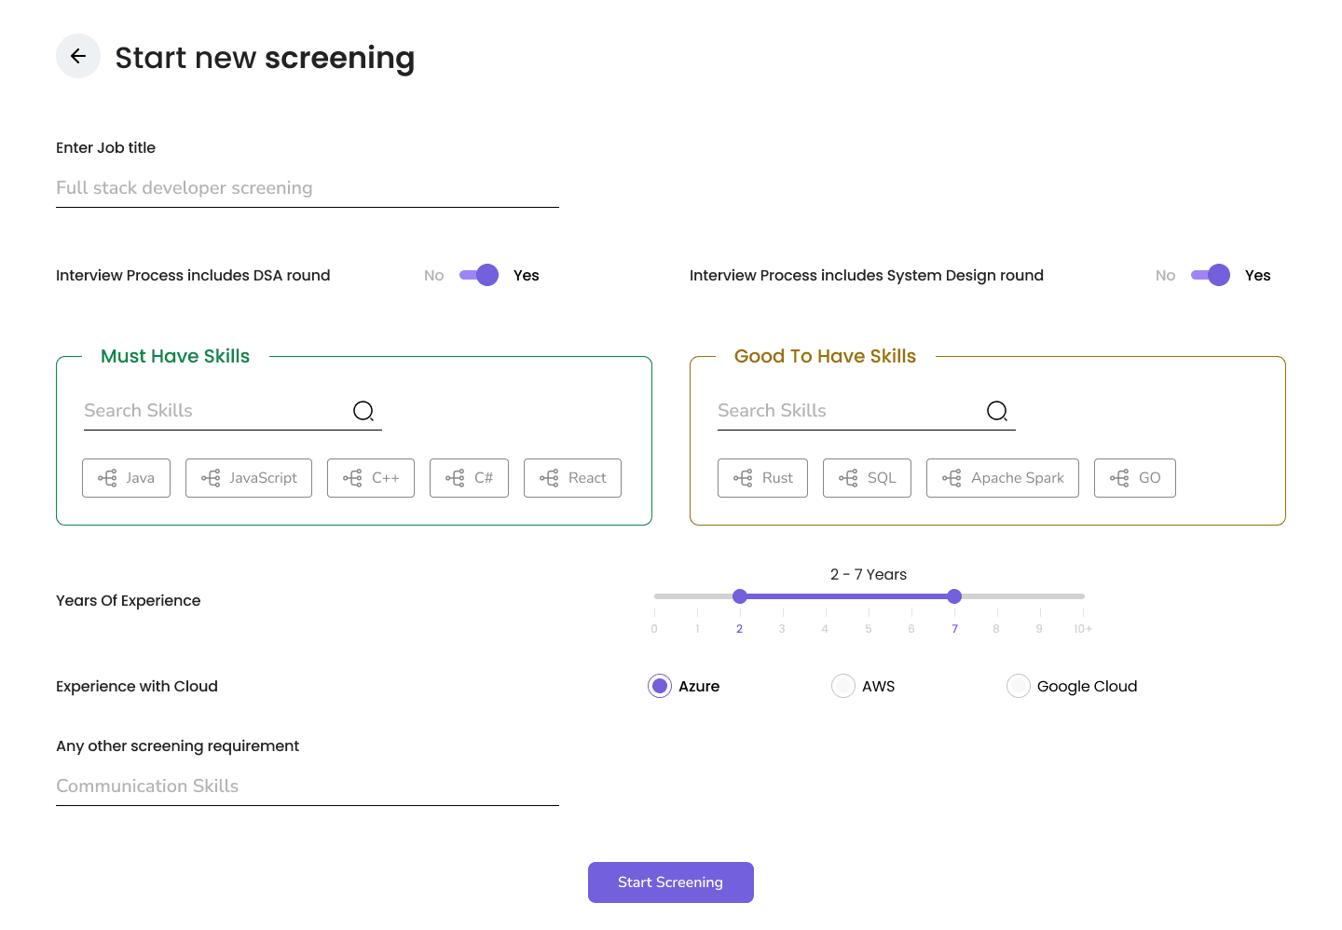Focus the other screening requirement field
The width and height of the screenshot is (1342, 930).
[x=308, y=786]
